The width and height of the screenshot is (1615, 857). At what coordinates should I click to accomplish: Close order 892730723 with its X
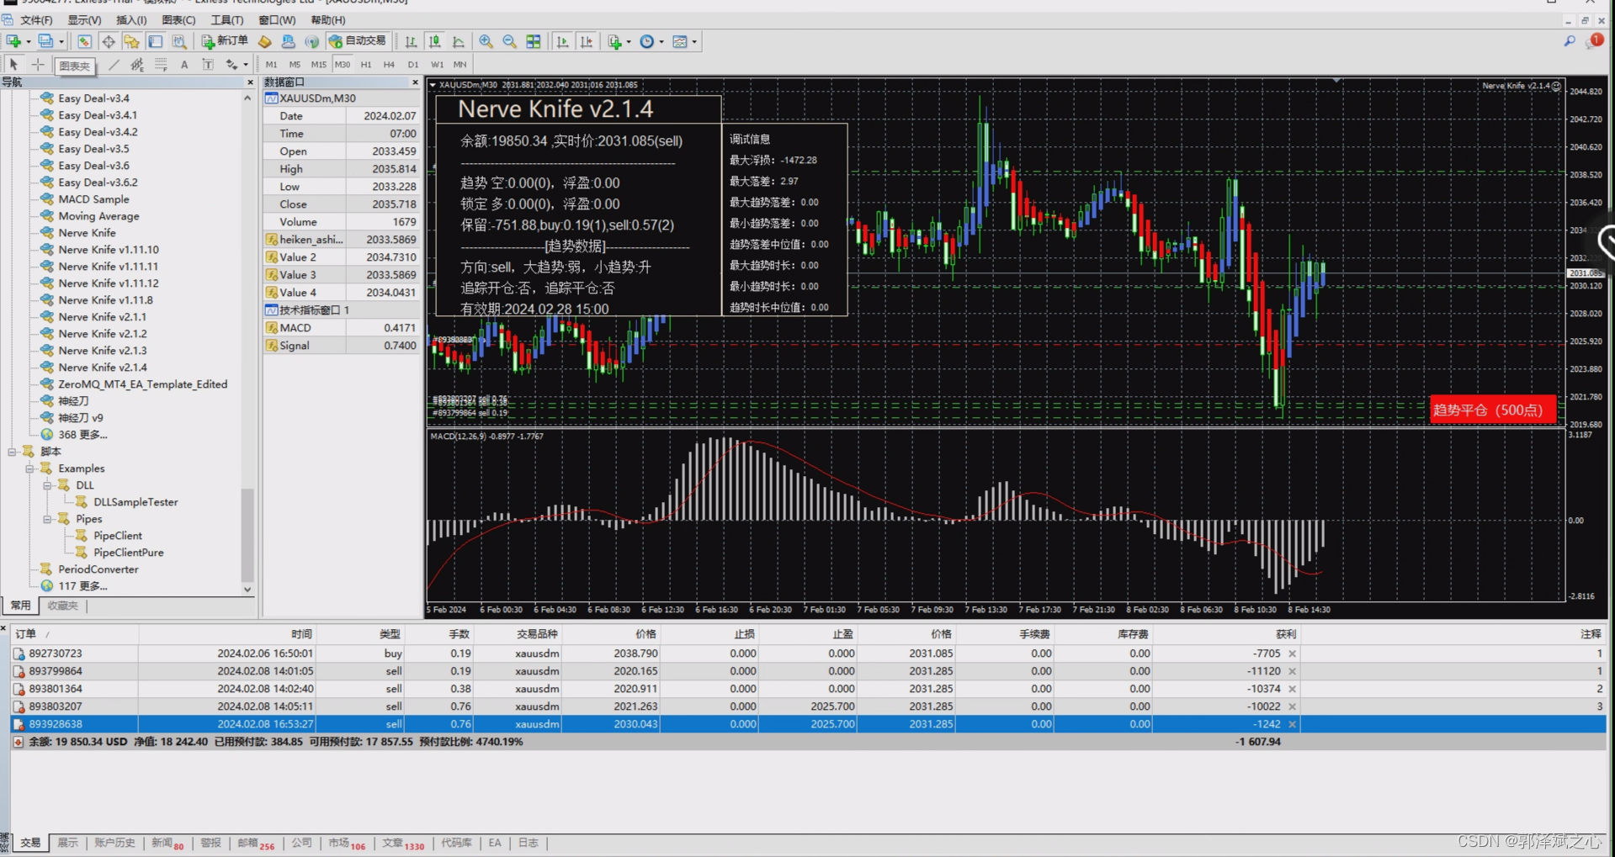1292,653
